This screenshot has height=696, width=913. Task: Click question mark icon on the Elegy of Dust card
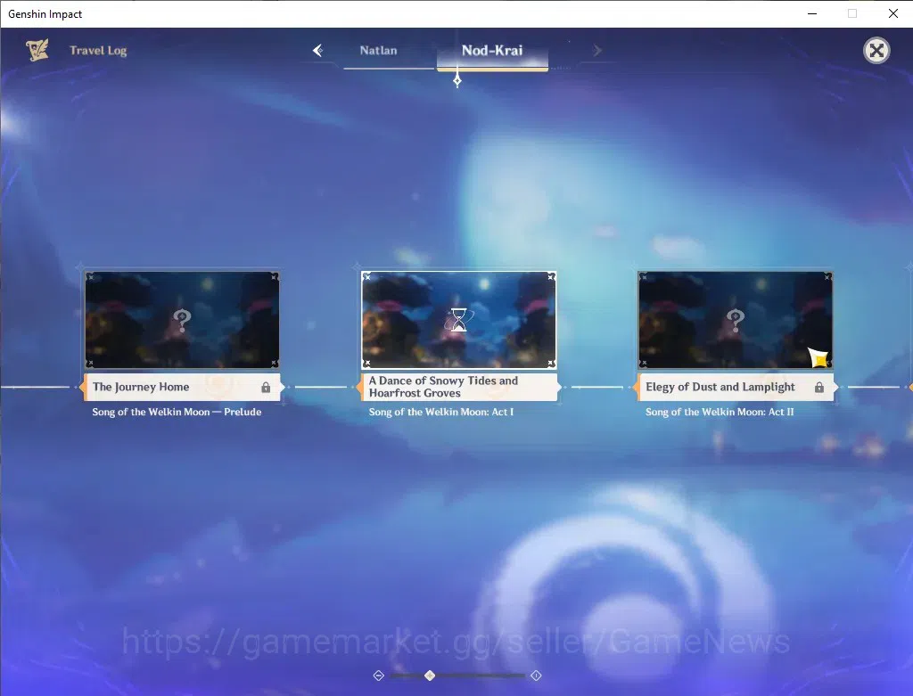736,320
